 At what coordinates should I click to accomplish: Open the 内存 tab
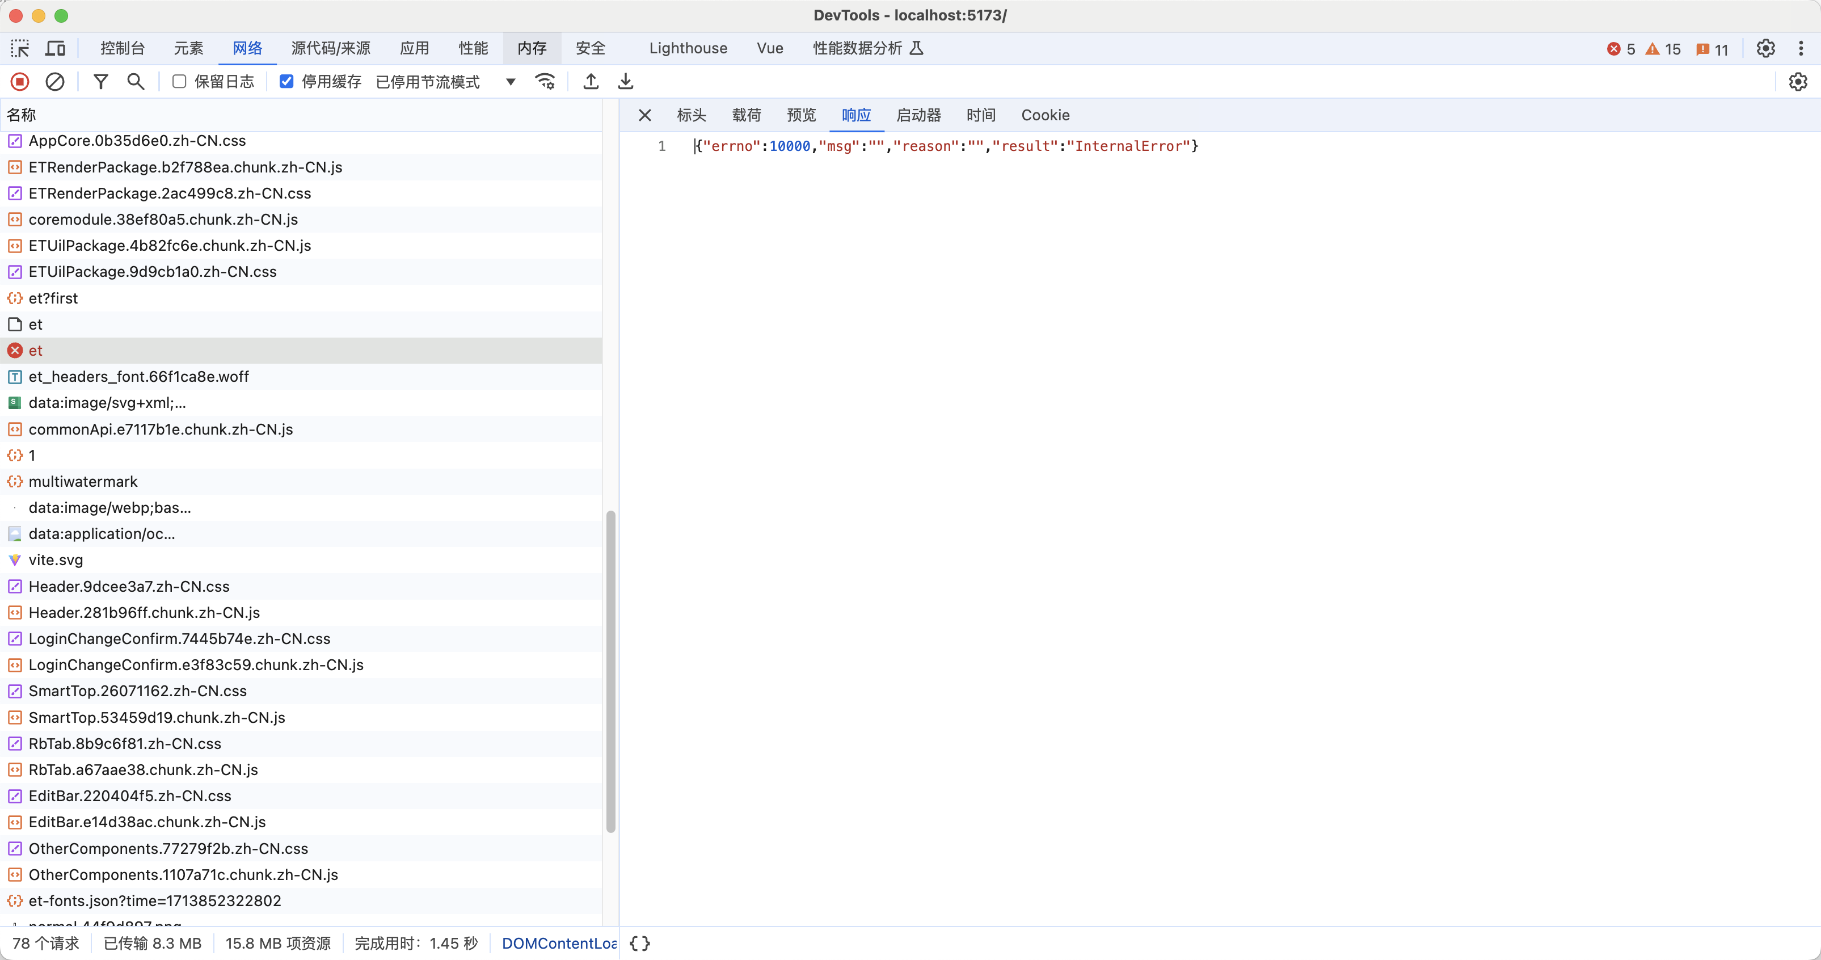[532, 48]
